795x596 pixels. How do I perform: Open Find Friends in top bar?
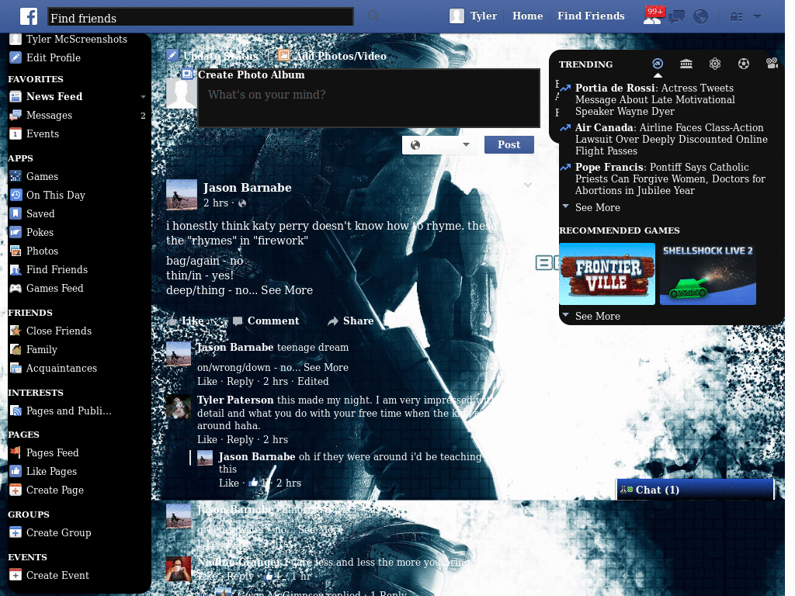click(591, 16)
